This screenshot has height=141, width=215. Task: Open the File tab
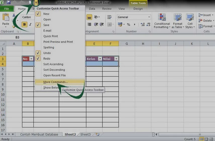(7, 9)
